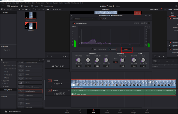Collapse the Audio FX tree
Image resolution: width=178 pixels, height=114 pixels.
(x=2, y=87)
